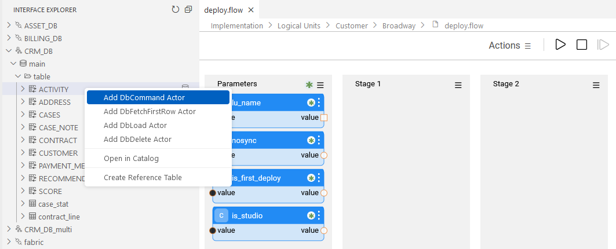Click the refresh icon in Interface Explorer

tap(176, 9)
